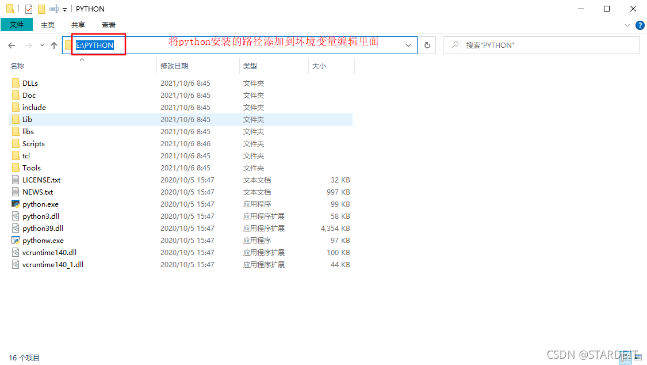Select the Lib folder icon

pos(16,119)
